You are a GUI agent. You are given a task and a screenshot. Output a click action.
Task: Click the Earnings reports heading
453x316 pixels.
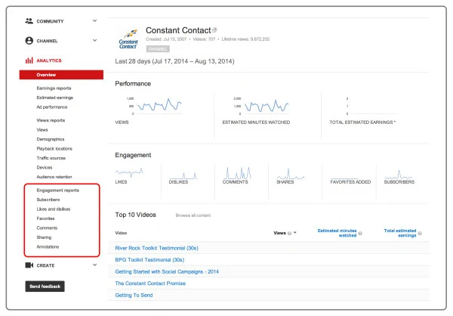click(x=54, y=88)
